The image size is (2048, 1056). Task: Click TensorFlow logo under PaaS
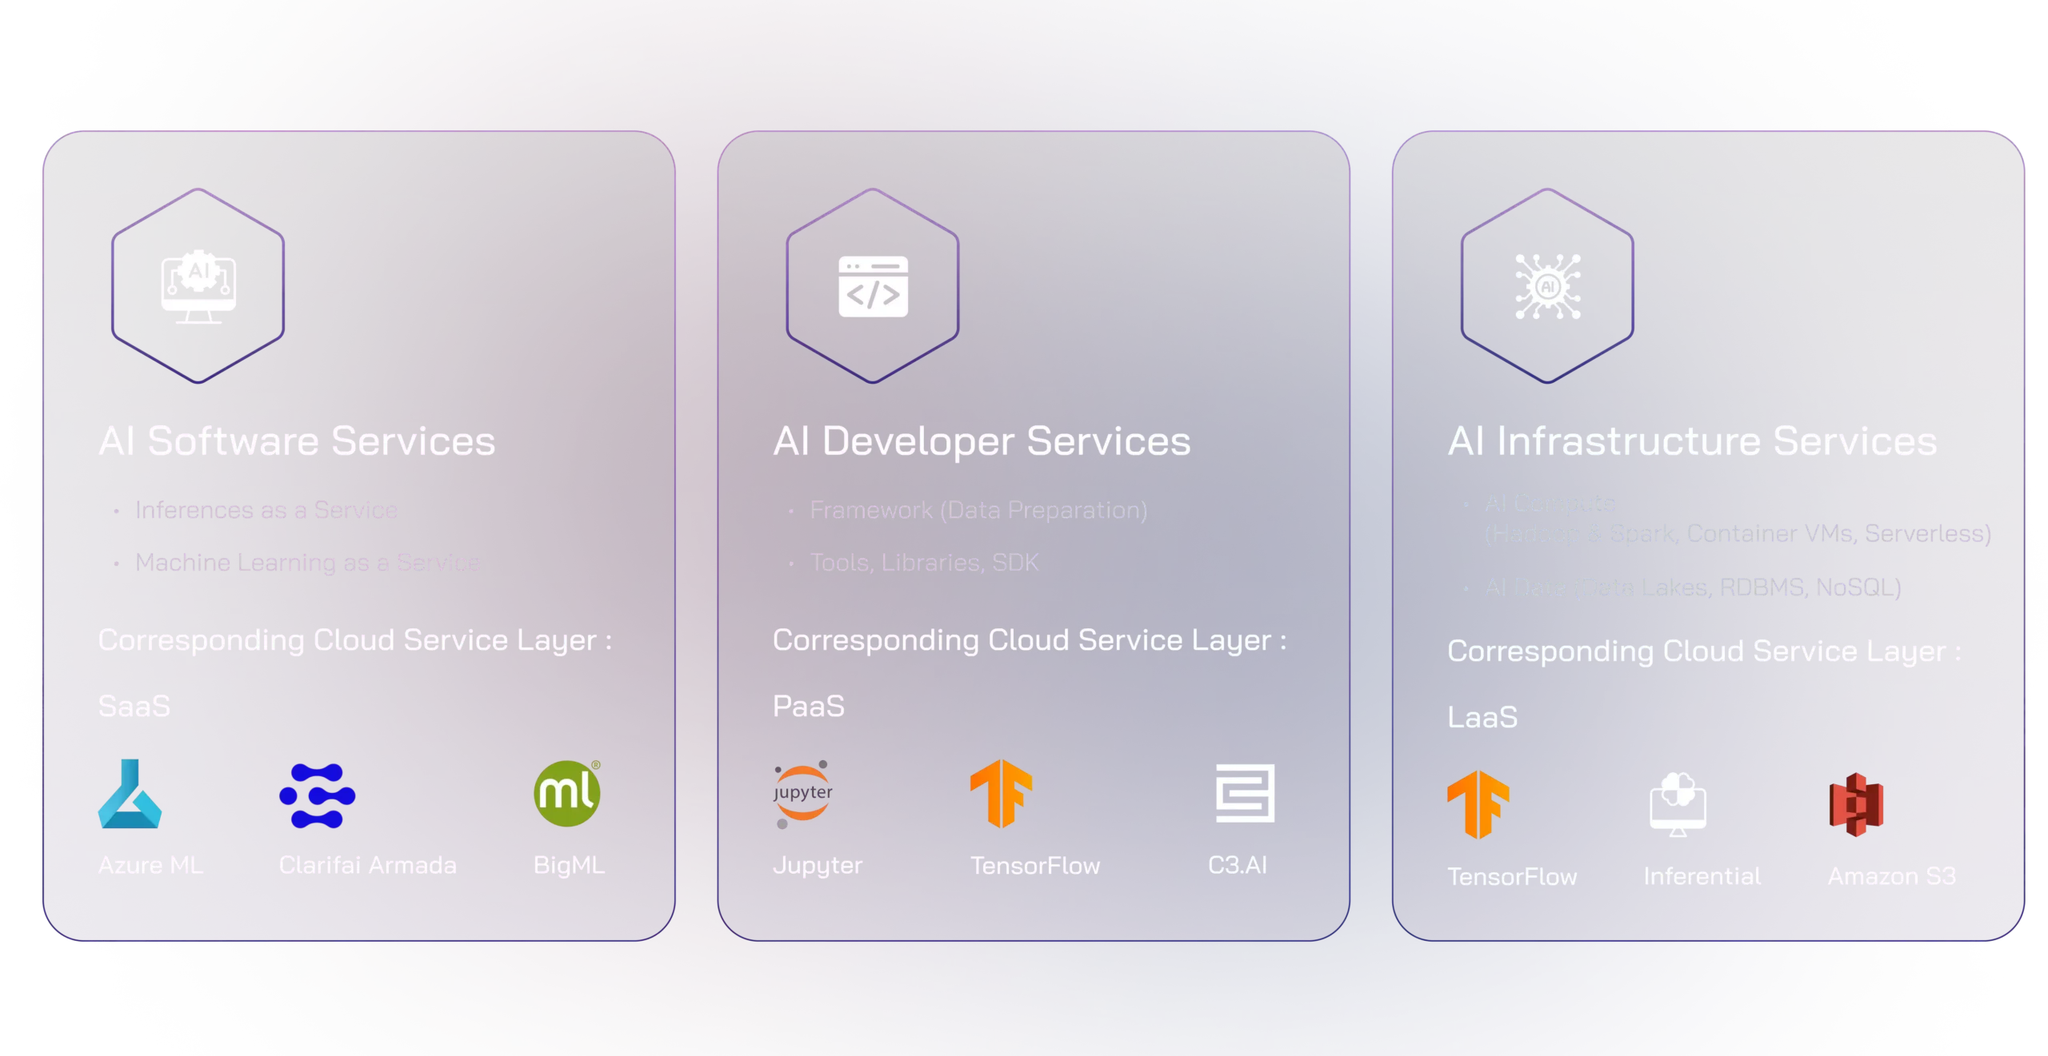(x=1001, y=793)
